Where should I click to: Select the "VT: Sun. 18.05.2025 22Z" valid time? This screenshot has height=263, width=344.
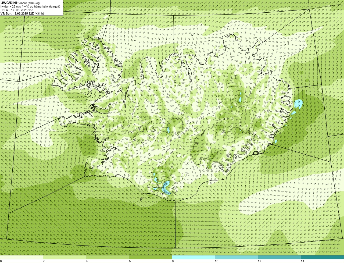pyautogui.click(x=17, y=13)
